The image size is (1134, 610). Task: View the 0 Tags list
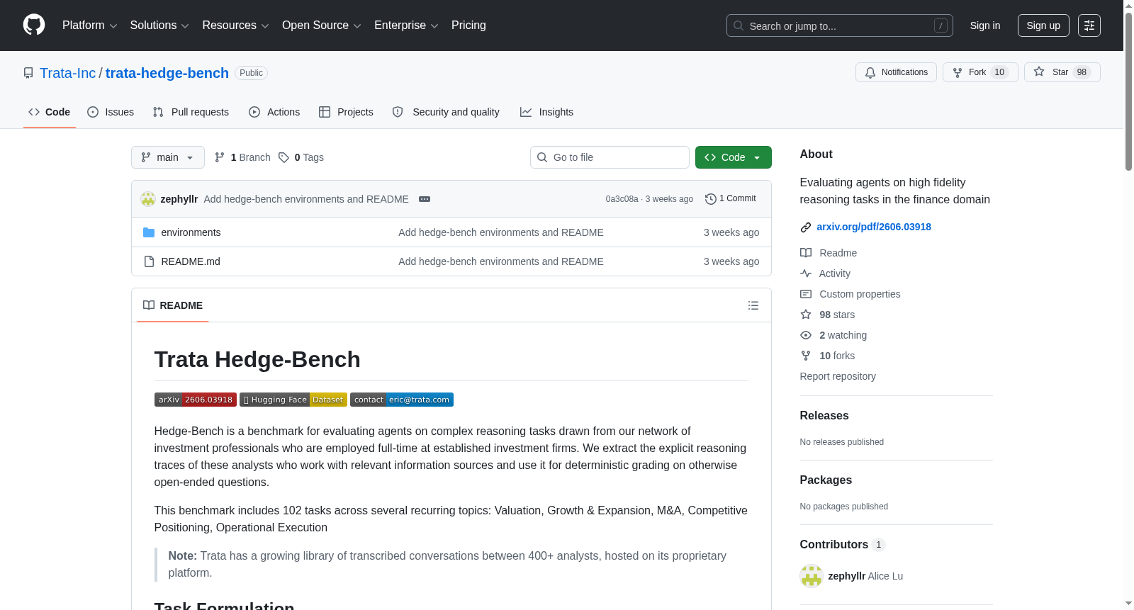301,157
